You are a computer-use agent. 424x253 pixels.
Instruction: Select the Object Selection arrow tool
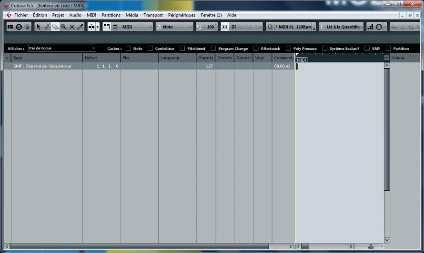tap(39, 27)
